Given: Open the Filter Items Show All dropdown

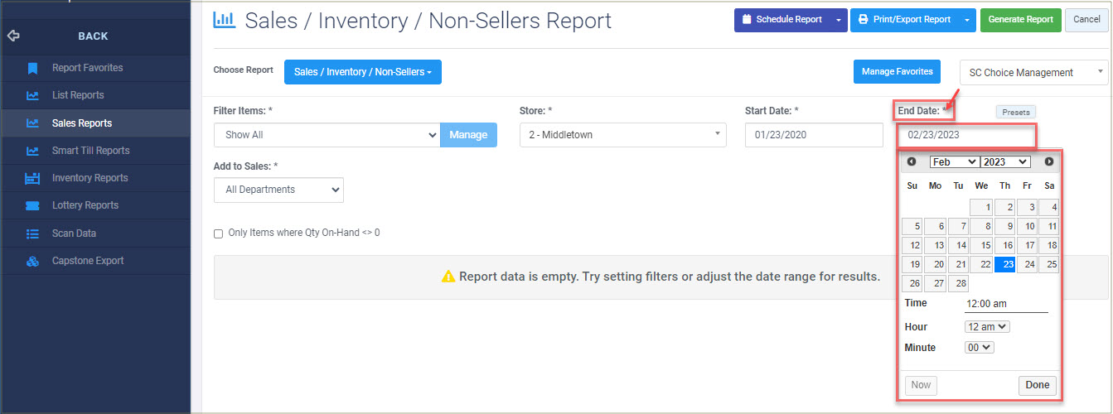Looking at the screenshot, I should point(327,134).
